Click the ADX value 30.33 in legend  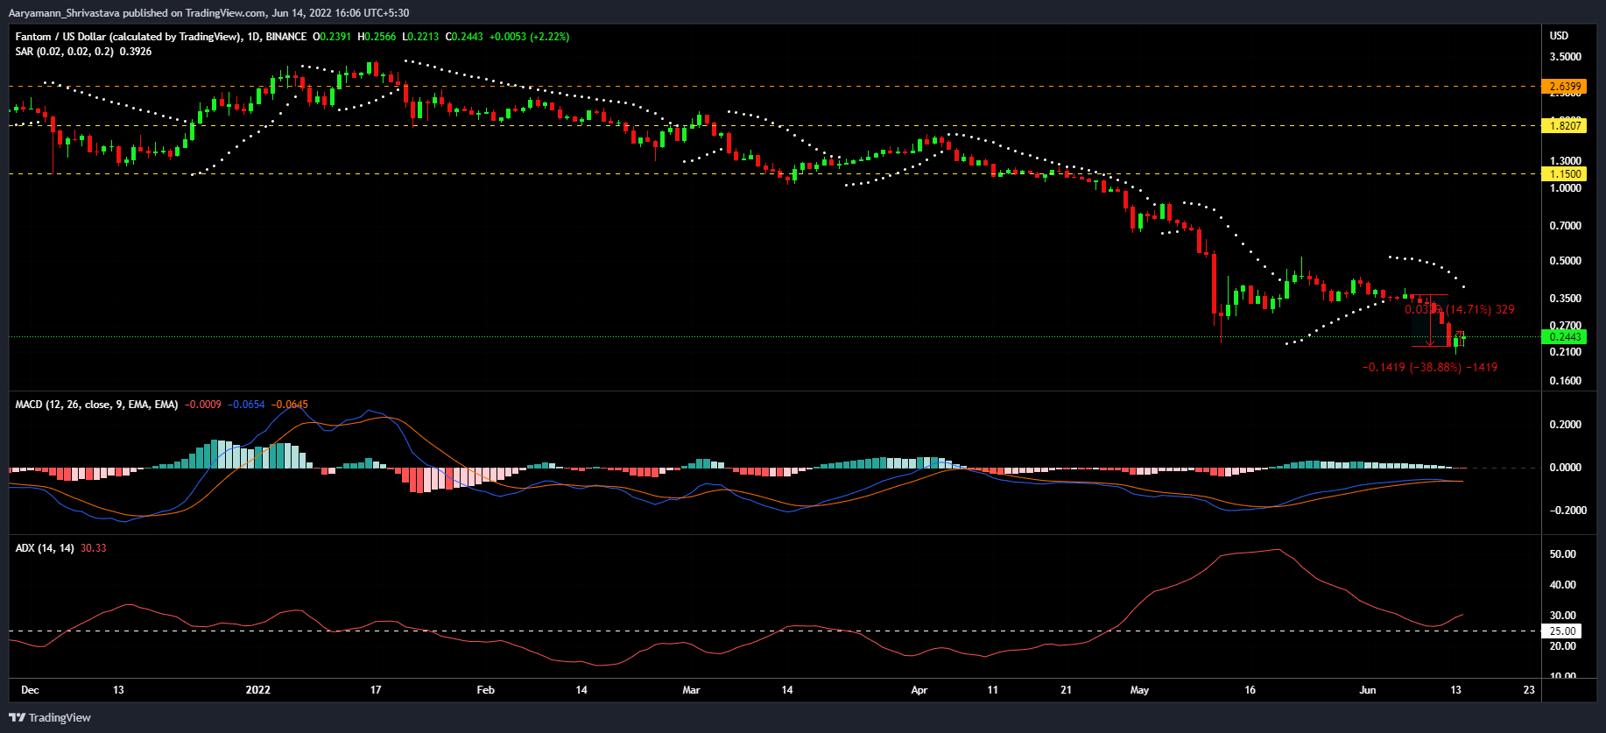pos(94,548)
